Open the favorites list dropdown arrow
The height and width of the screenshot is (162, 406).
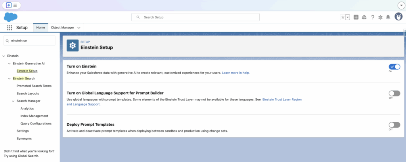click(x=348, y=17)
